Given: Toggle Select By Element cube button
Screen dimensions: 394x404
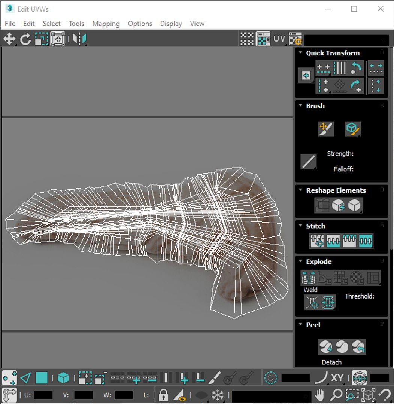Looking at the screenshot, I should tap(63, 378).
